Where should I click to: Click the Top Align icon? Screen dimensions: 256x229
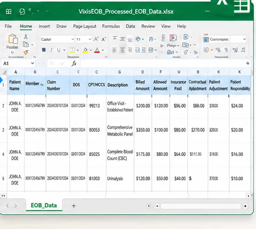pyautogui.click(x=115, y=39)
